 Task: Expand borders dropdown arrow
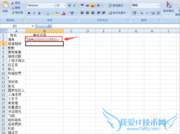pos(51,13)
